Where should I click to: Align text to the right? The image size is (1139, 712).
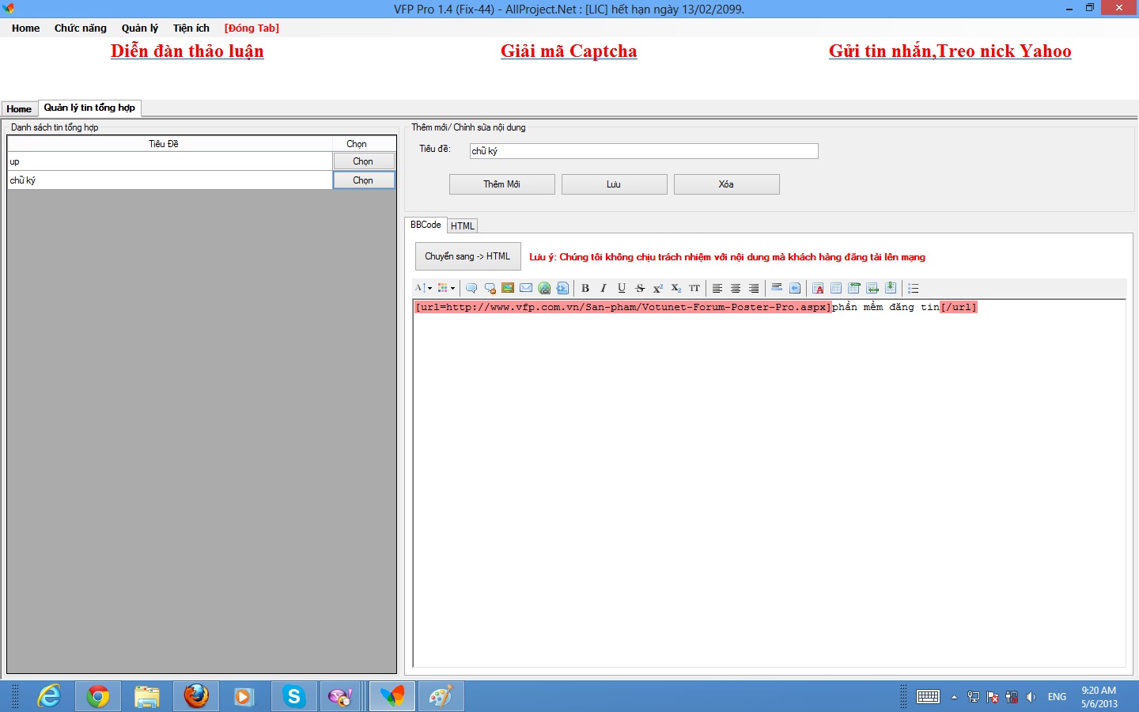754,288
